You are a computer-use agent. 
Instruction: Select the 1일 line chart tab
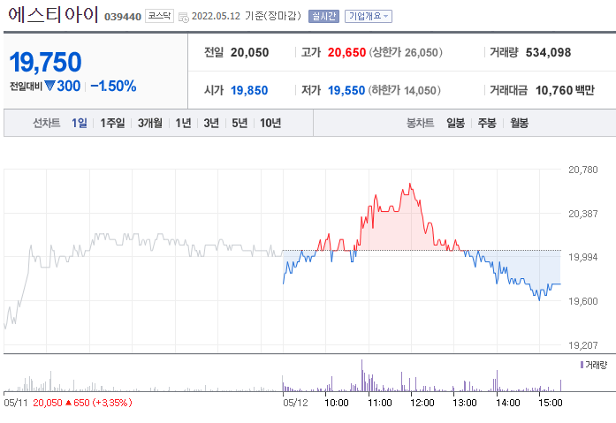(x=80, y=124)
